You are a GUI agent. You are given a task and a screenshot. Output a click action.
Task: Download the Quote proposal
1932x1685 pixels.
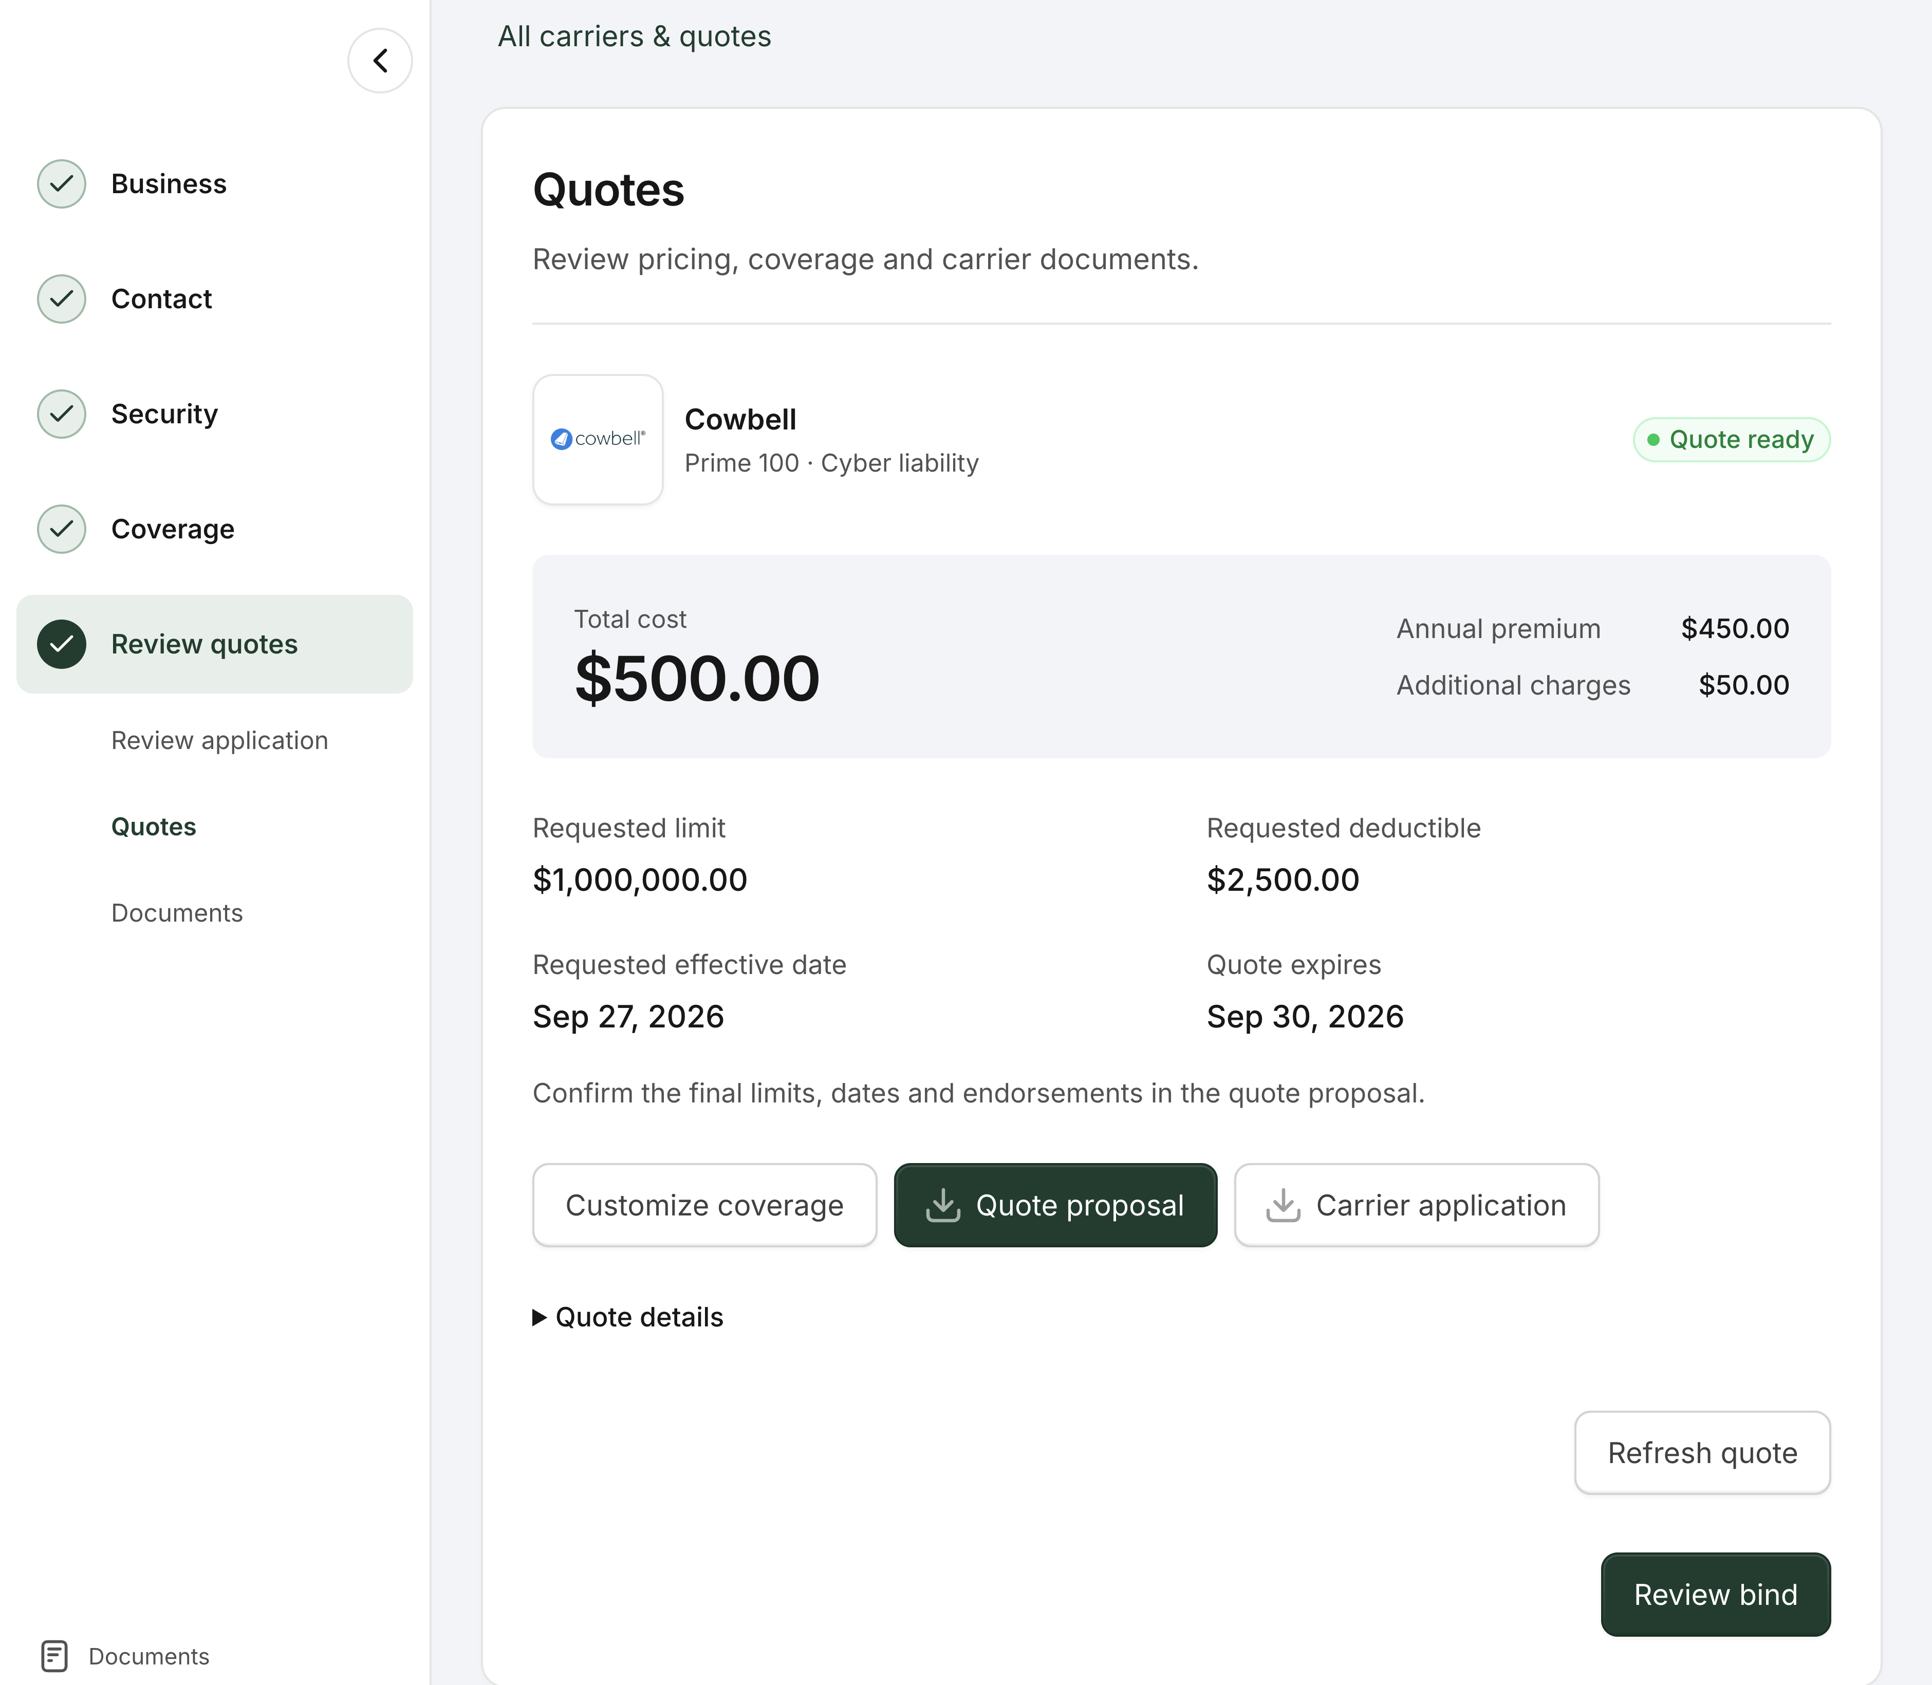1055,1206
